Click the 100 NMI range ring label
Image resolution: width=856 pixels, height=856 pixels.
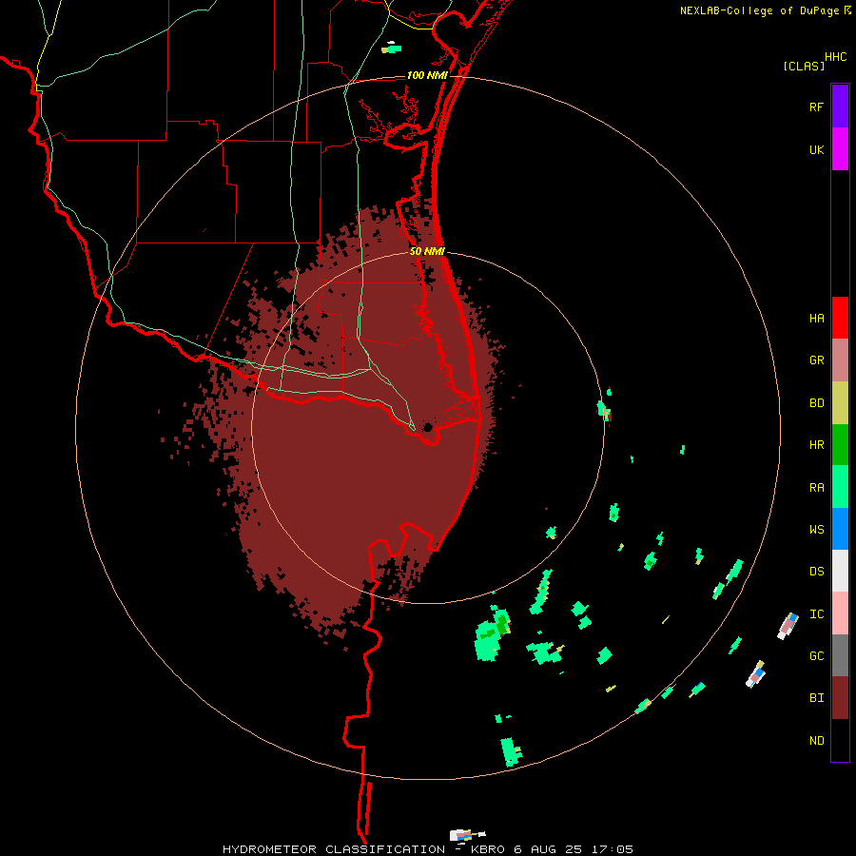pos(426,75)
